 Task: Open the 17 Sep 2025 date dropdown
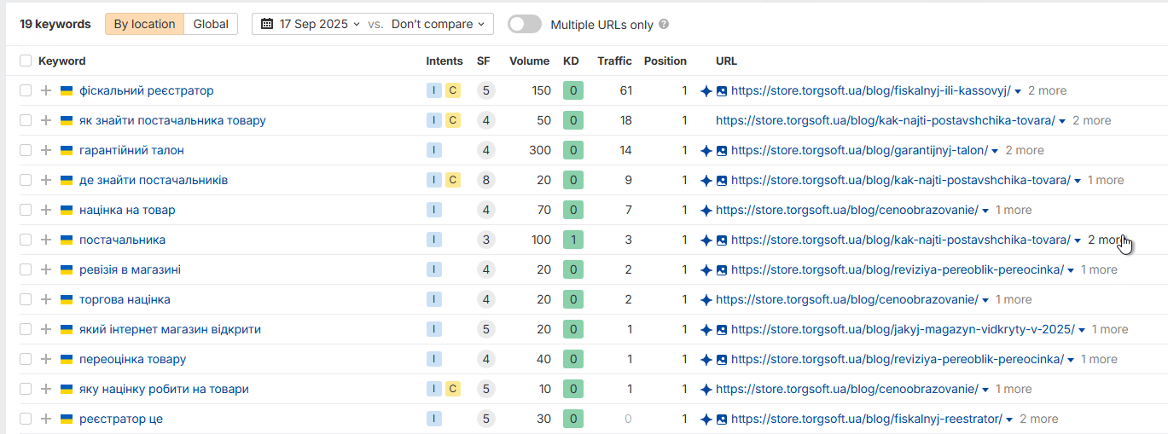[x=311, y=24]
